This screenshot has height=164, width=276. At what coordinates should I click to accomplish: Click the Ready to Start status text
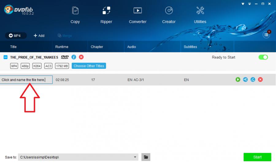[x=224, y=57]
